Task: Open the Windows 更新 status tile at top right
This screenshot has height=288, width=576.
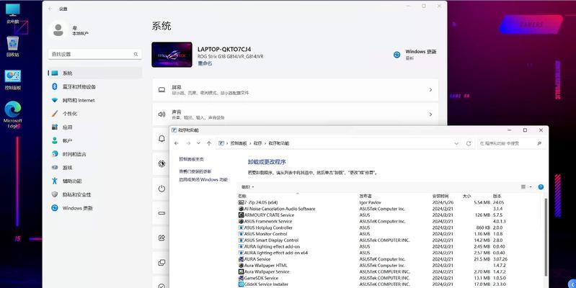Action: coord(415,55)
